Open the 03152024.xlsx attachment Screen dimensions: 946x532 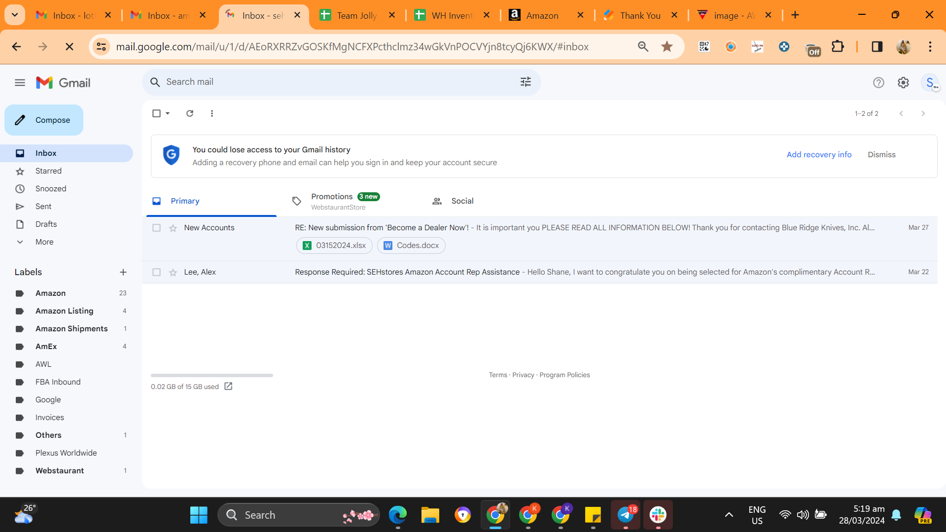[334, 246]
